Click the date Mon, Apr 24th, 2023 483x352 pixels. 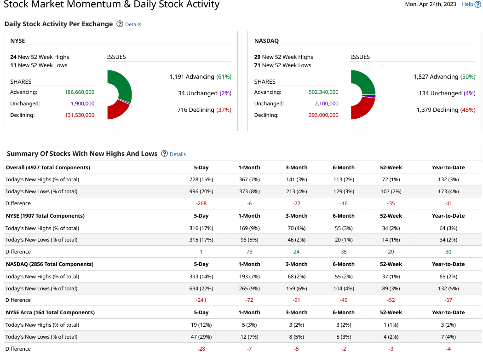click(x=431, y=4)
